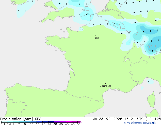
Task: Click the legend scale label '45'
Action: pyautogui.click(x=73, y=124)
